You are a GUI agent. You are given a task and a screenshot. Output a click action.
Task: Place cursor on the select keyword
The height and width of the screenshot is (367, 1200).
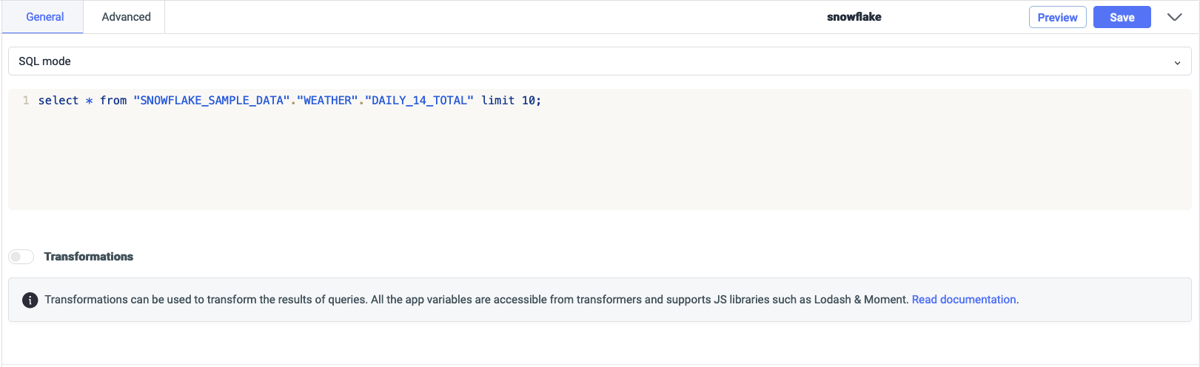[58, 101]
